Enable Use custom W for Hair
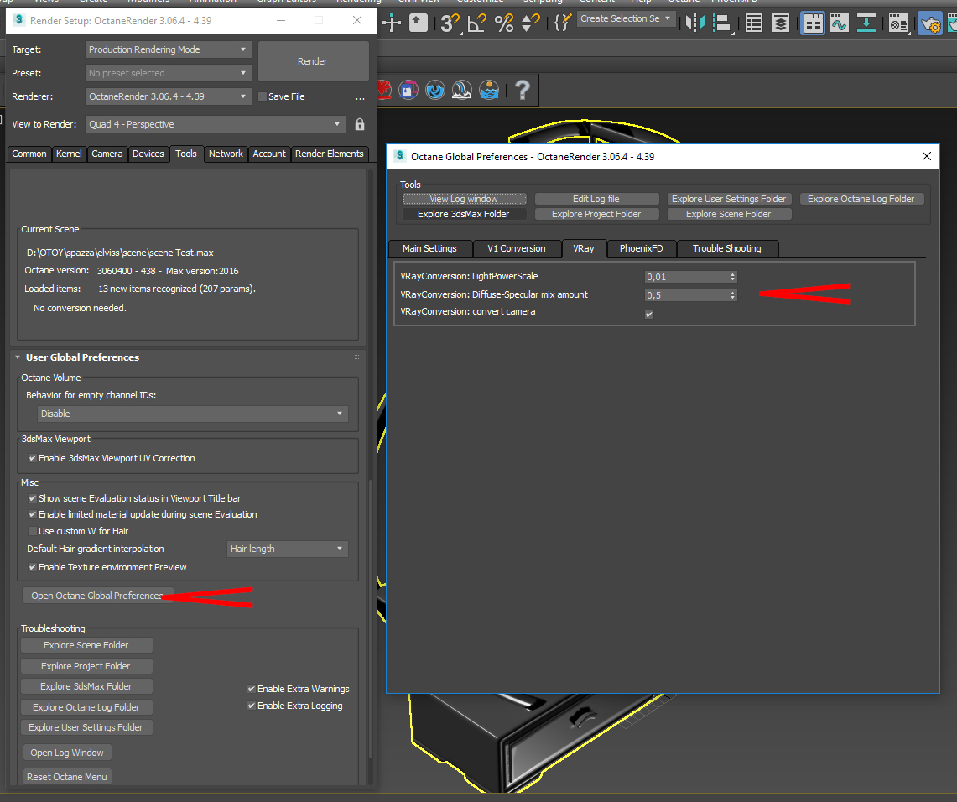The width and height of the screenshot is (957, 802). (33, 531)
